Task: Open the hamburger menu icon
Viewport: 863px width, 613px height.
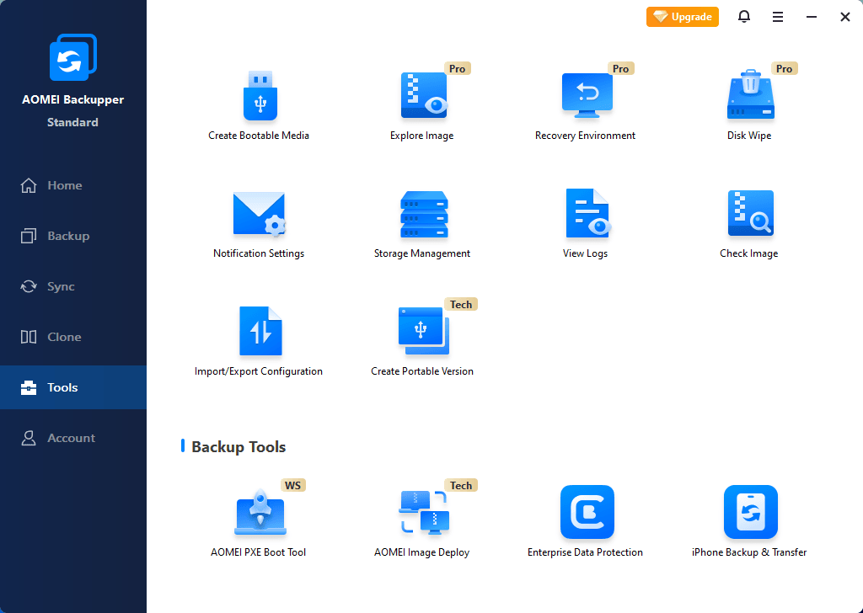Action: tap(778, 17)
